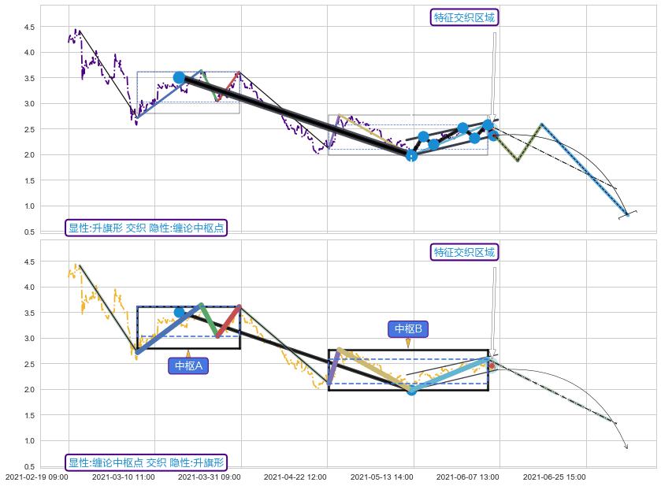This screenshot has height=486, width=661.
Task: Click the 2021-03-31 09:00 x-axis label
Action: pos(209,477)
